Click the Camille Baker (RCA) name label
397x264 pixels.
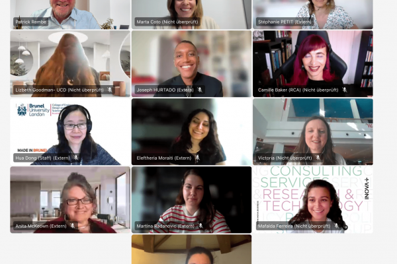(298, 90)
